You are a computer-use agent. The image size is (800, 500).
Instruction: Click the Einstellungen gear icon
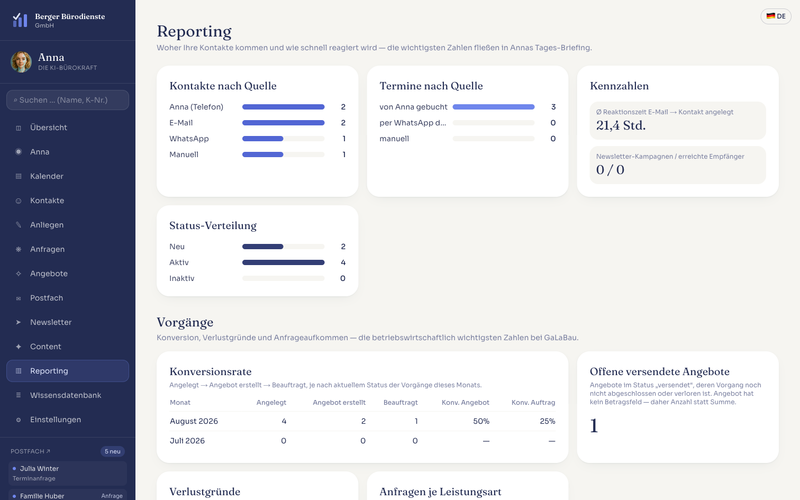tap(19, 420)
